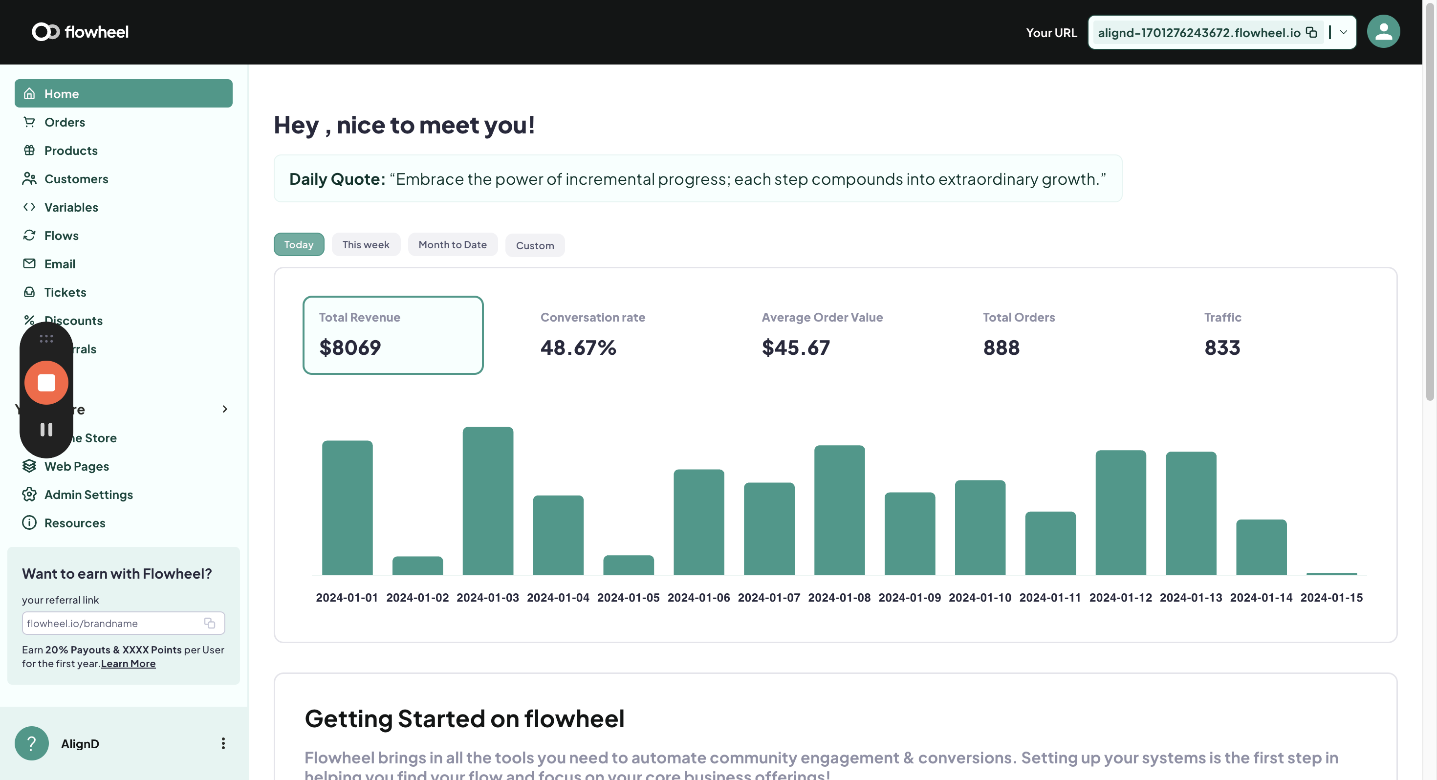Click the Resources info icon

click(x=29, y=523)
